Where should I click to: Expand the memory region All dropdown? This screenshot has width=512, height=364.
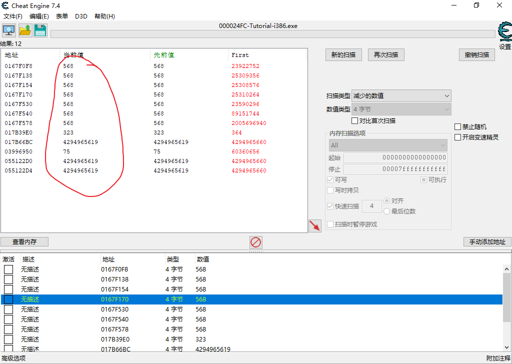click(388, 145)
